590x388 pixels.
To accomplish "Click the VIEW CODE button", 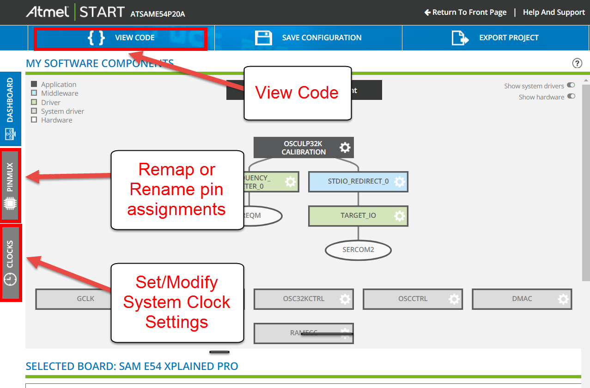I will point(121,38).
